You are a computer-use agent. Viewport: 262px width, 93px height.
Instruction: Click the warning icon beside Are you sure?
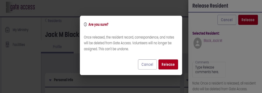85,25
